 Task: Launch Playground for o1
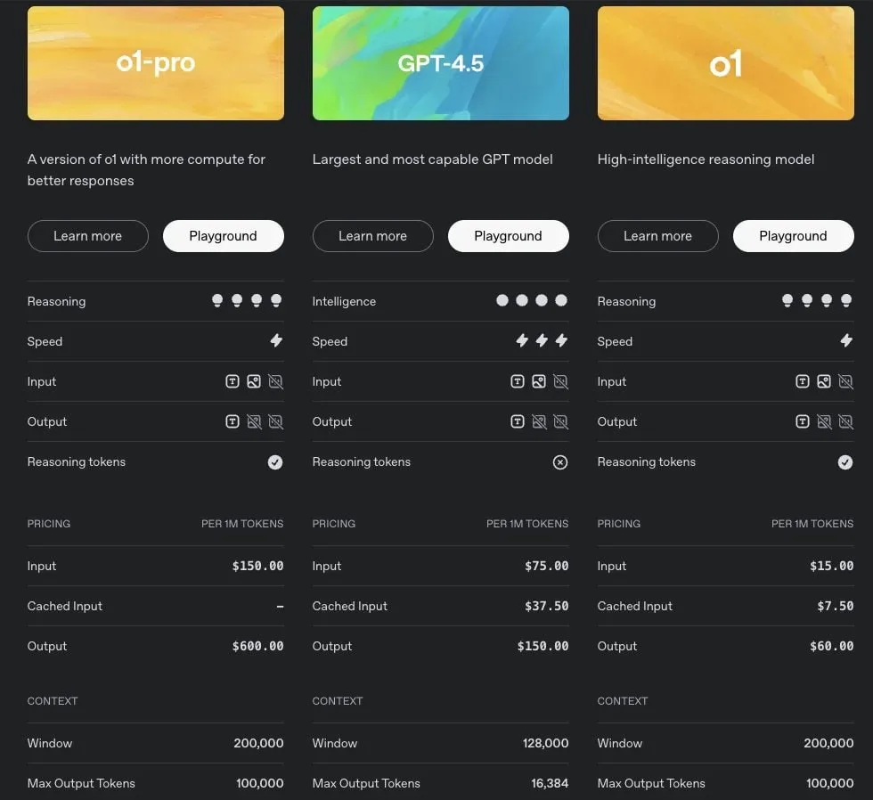click(x=794, y=236)
